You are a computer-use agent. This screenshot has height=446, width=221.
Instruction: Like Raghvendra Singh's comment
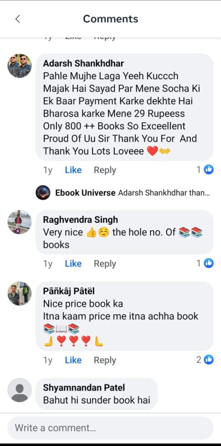[x=73, y=264]
